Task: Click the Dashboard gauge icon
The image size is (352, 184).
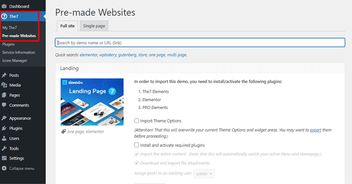Action: [4, 6]
